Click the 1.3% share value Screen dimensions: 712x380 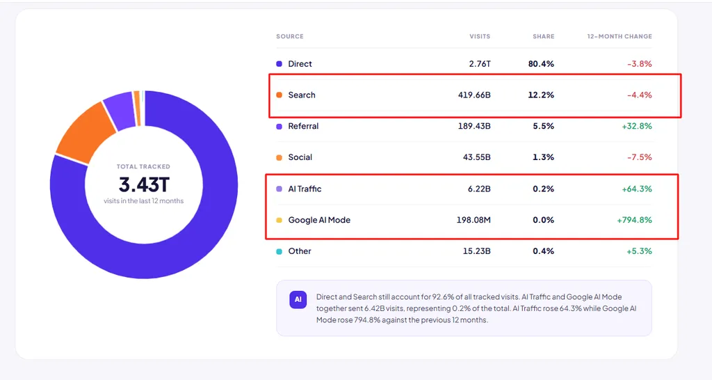tap(544, 157)
